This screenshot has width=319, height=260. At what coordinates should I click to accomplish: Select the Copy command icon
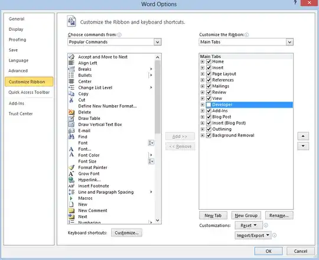(71, 93)
